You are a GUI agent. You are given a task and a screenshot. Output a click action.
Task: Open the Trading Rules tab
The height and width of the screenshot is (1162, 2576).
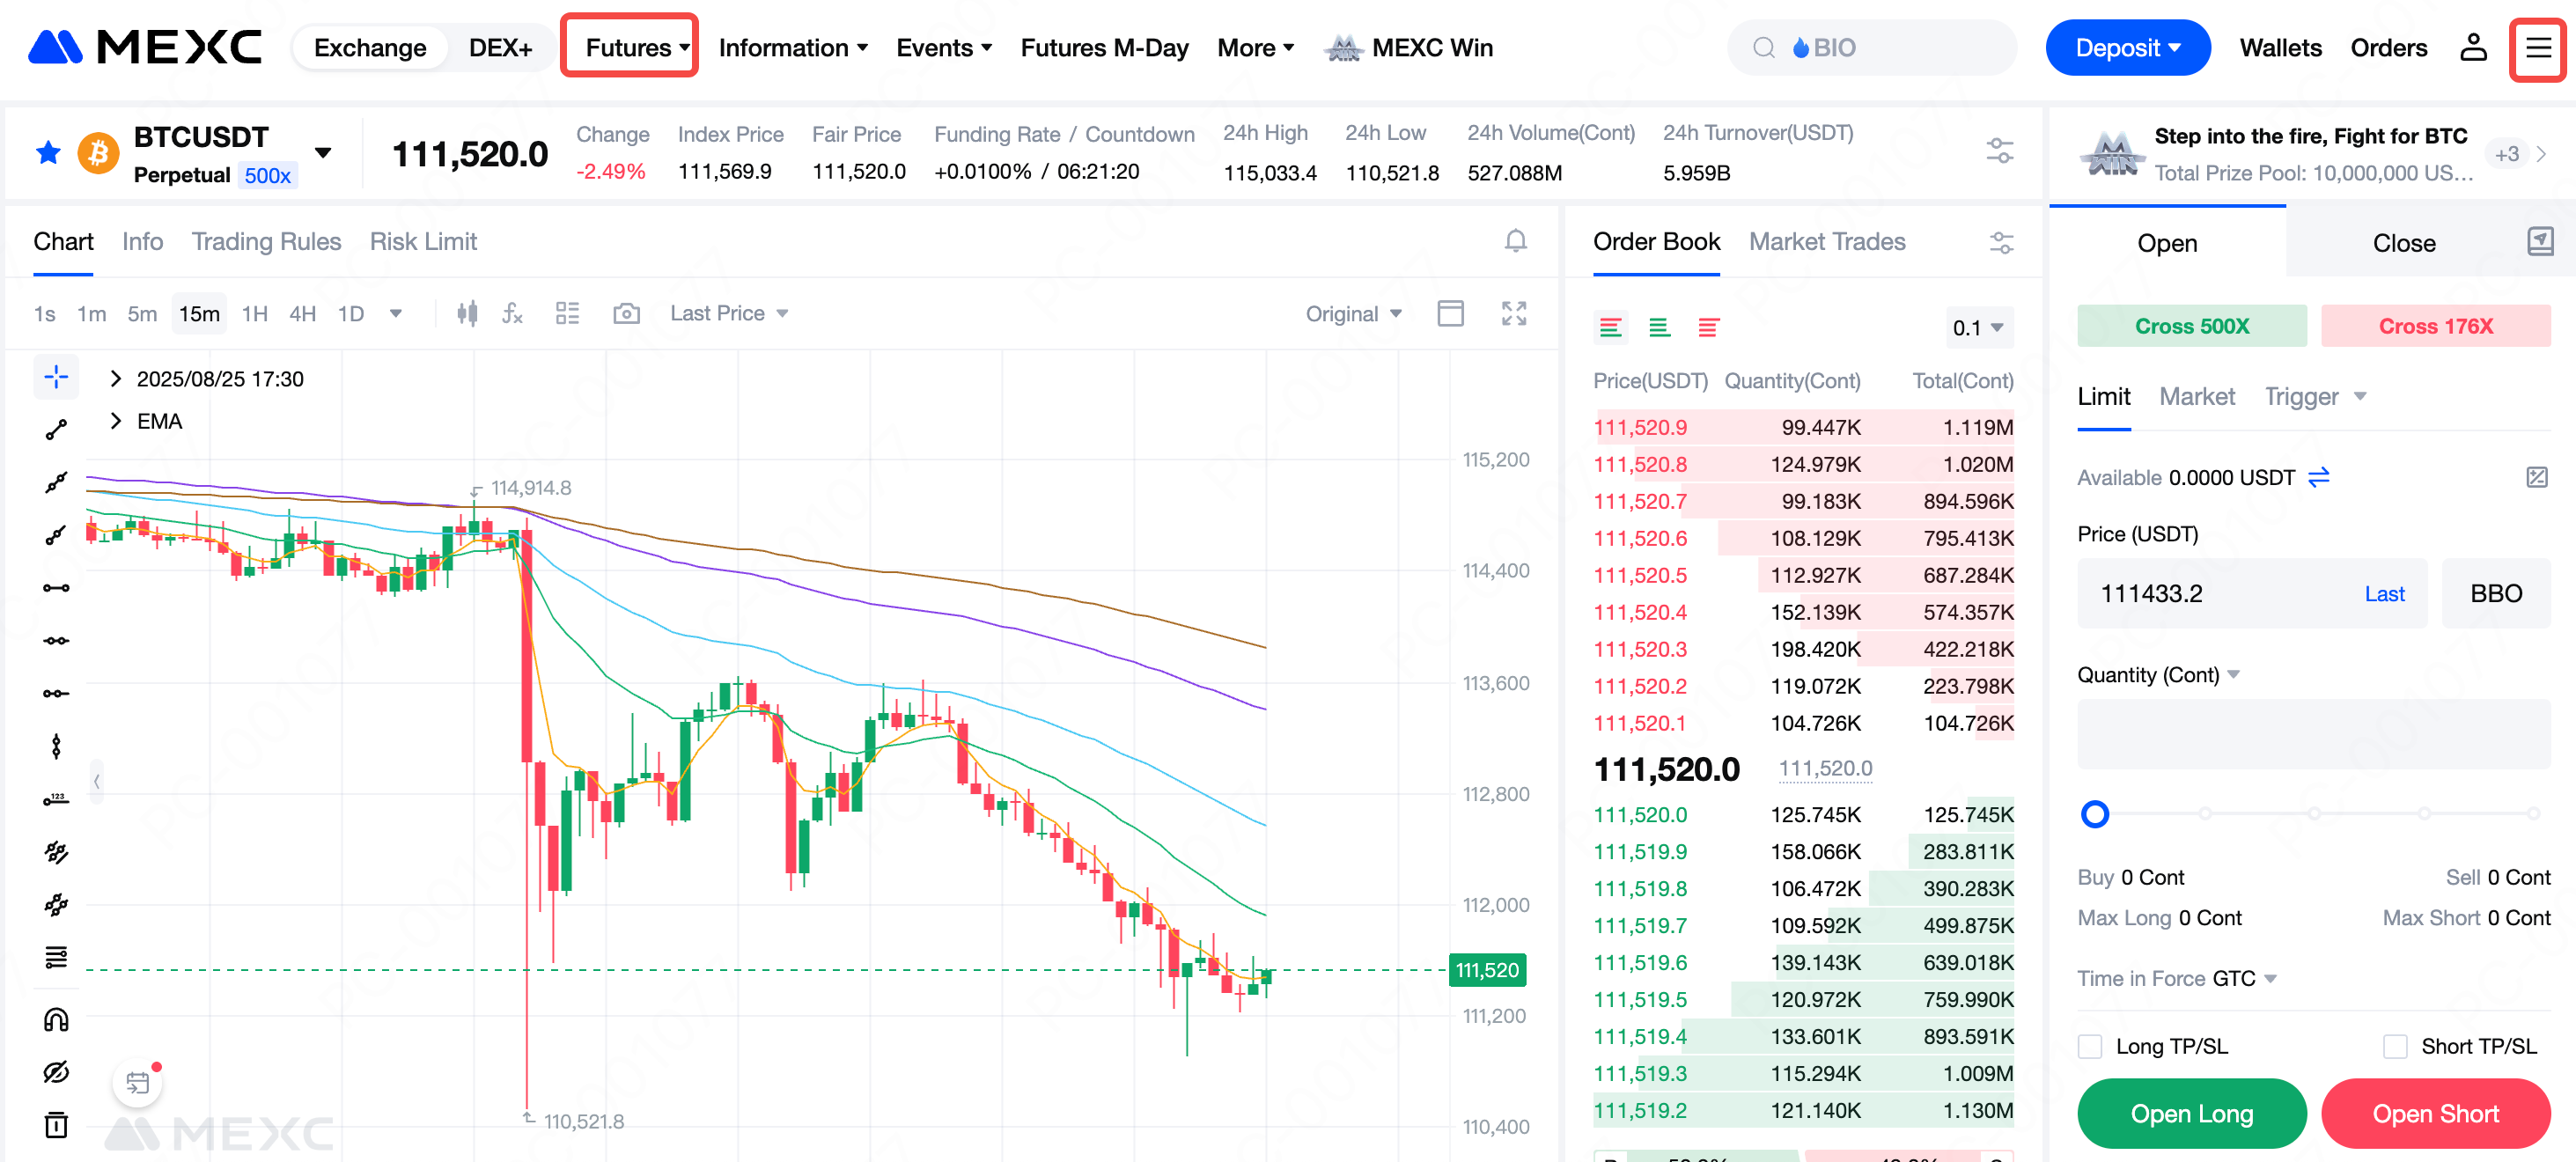[266, 241]
